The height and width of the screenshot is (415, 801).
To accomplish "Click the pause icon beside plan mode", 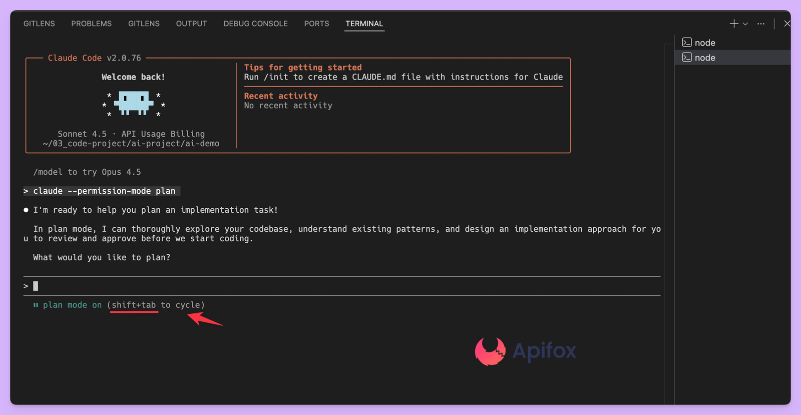I will 36,305.
